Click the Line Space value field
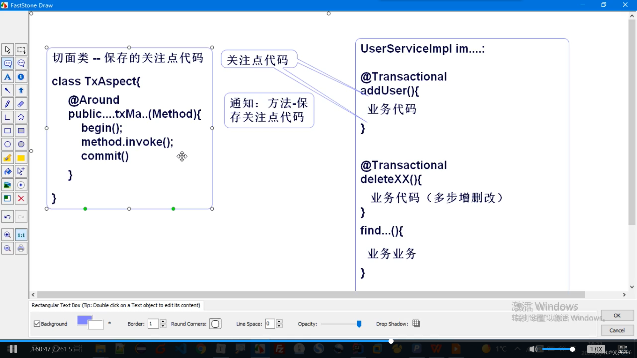Viewport: 637px width, 358px height. [270, 324]
